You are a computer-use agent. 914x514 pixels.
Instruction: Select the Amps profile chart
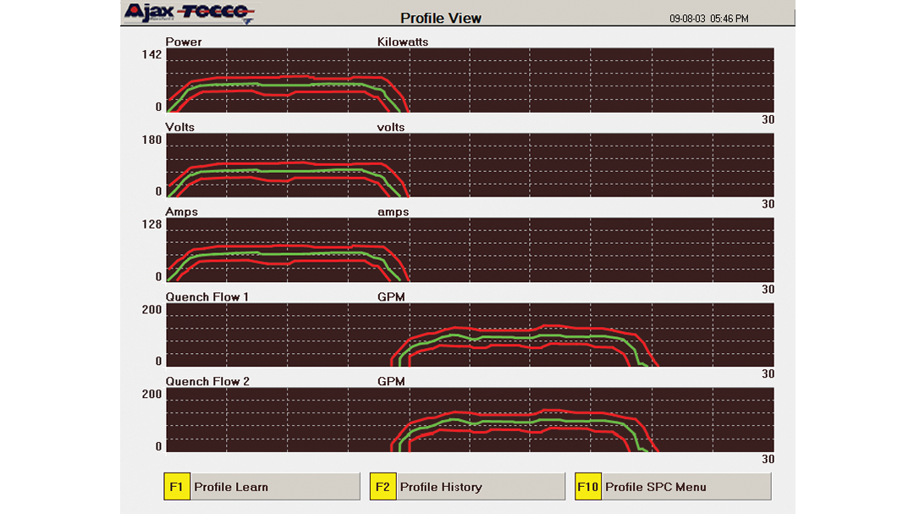470,250
